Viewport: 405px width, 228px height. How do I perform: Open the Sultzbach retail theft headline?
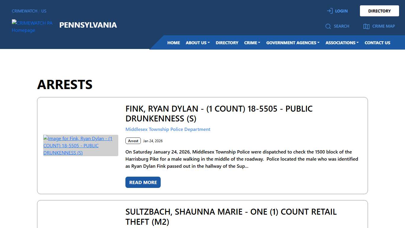pos(231,217)
